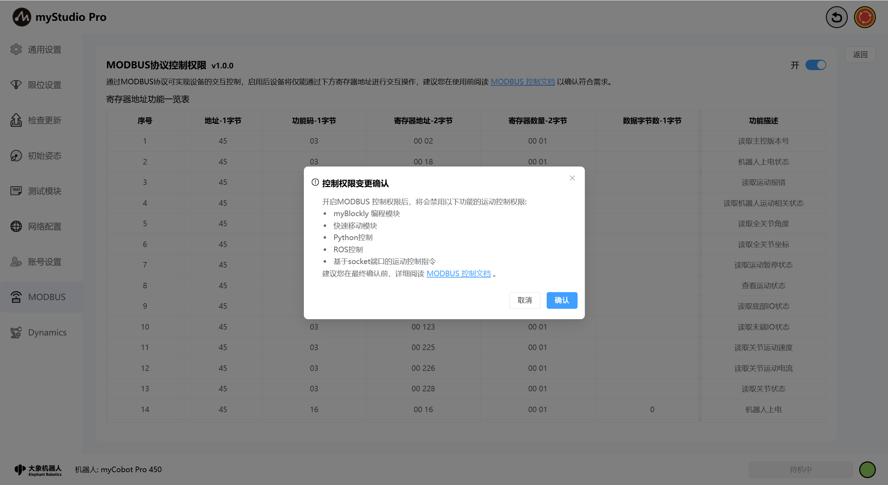Open MODBUS control document link in page description
This screenshot has height=485, width=888.
[x=522, y=82]
